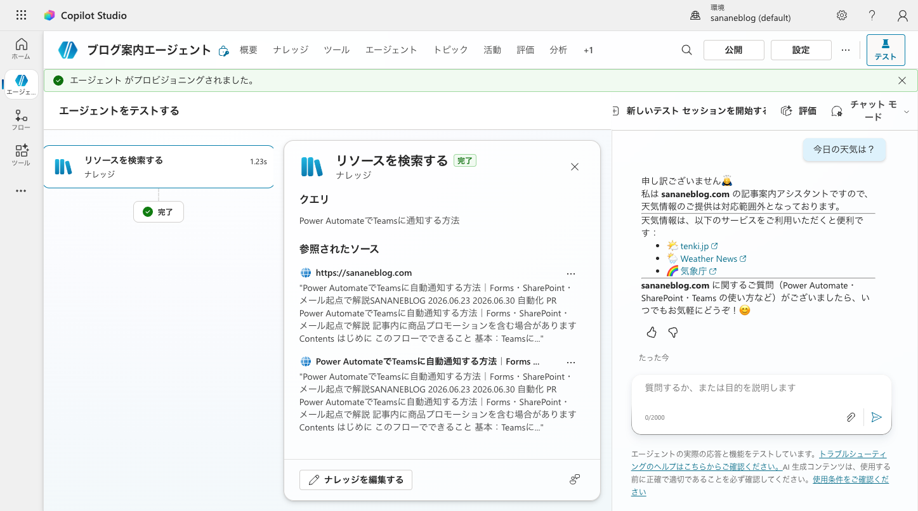This screenshot has width=918, height=511.
Task: Switch to the ナレッジ tab
Action: [x=291, y=50]
